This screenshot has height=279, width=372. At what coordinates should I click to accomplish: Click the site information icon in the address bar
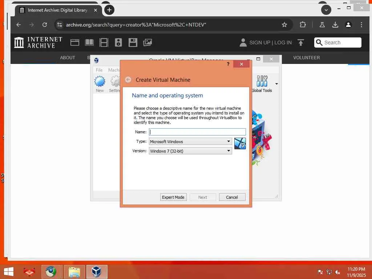(60, 25)
